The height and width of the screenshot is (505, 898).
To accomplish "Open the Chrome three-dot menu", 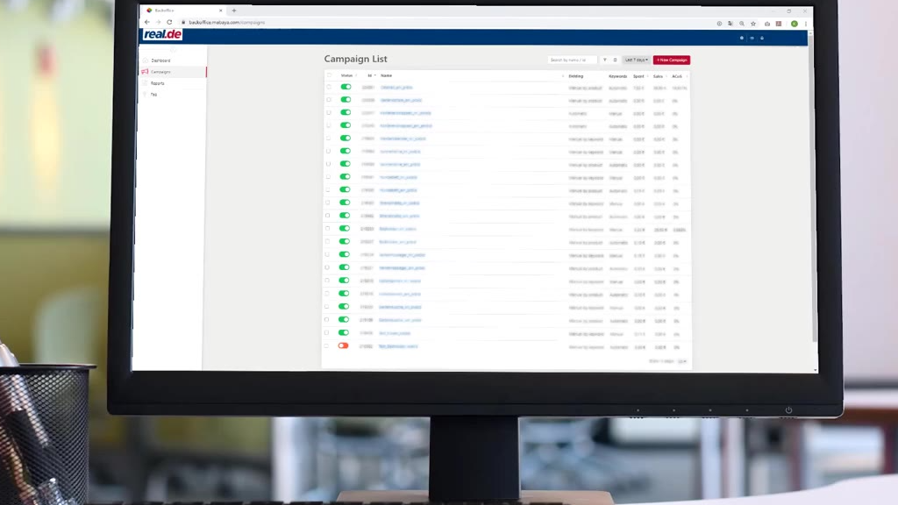I will [x=806, y=24].
